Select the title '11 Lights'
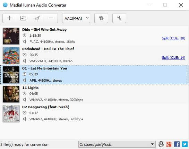The width and height of the screenshot is (189, 149). point(31,88)
